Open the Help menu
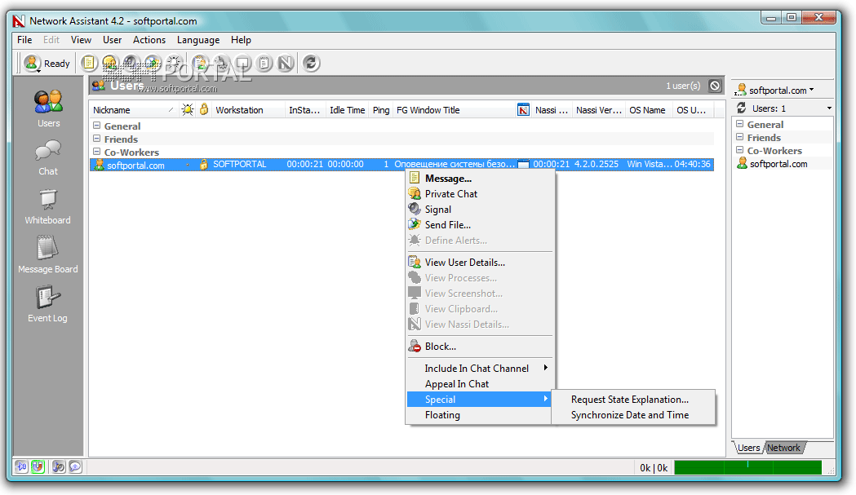The height and width of the screenshot is (495, 856). (241, 40)
